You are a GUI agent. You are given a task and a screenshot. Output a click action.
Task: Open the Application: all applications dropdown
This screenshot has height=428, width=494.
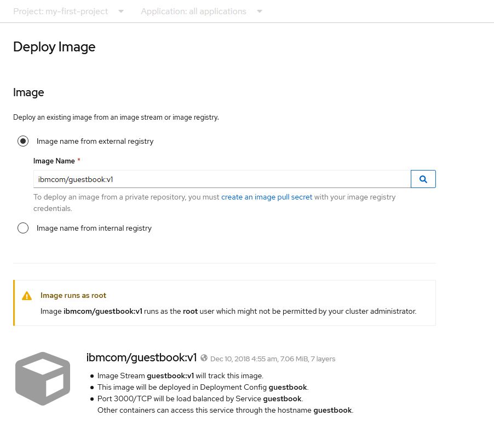pos(193,11)
